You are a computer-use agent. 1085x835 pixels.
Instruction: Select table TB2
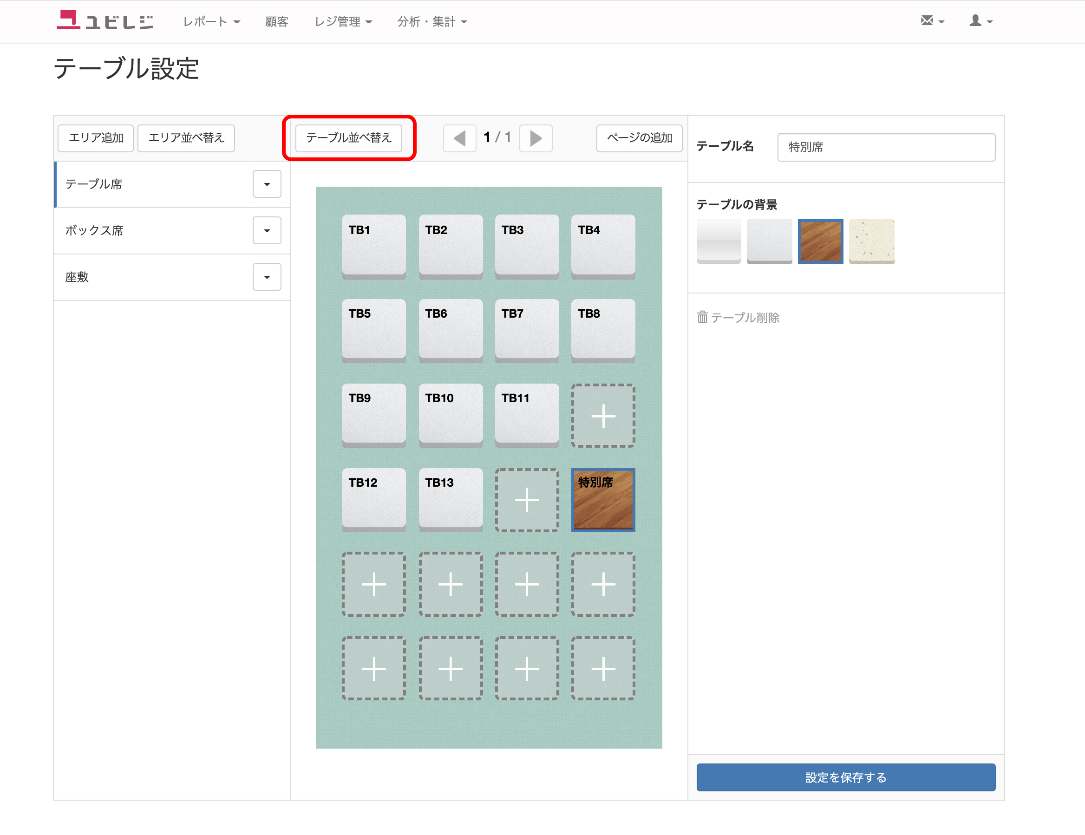(450, 247)
